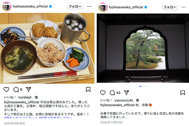Like the Kyoto garden post
This screenshot has height=126, width=189.
click(103, 93)
